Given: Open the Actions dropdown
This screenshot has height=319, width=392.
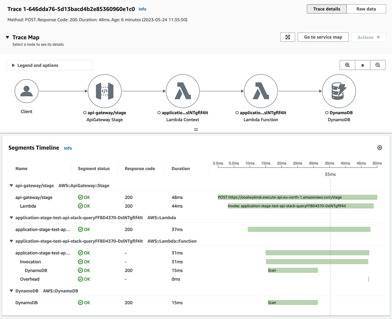Looking at the screenshot, I should 368,37.
